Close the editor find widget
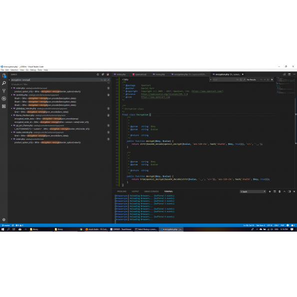 tap(272, 79)
